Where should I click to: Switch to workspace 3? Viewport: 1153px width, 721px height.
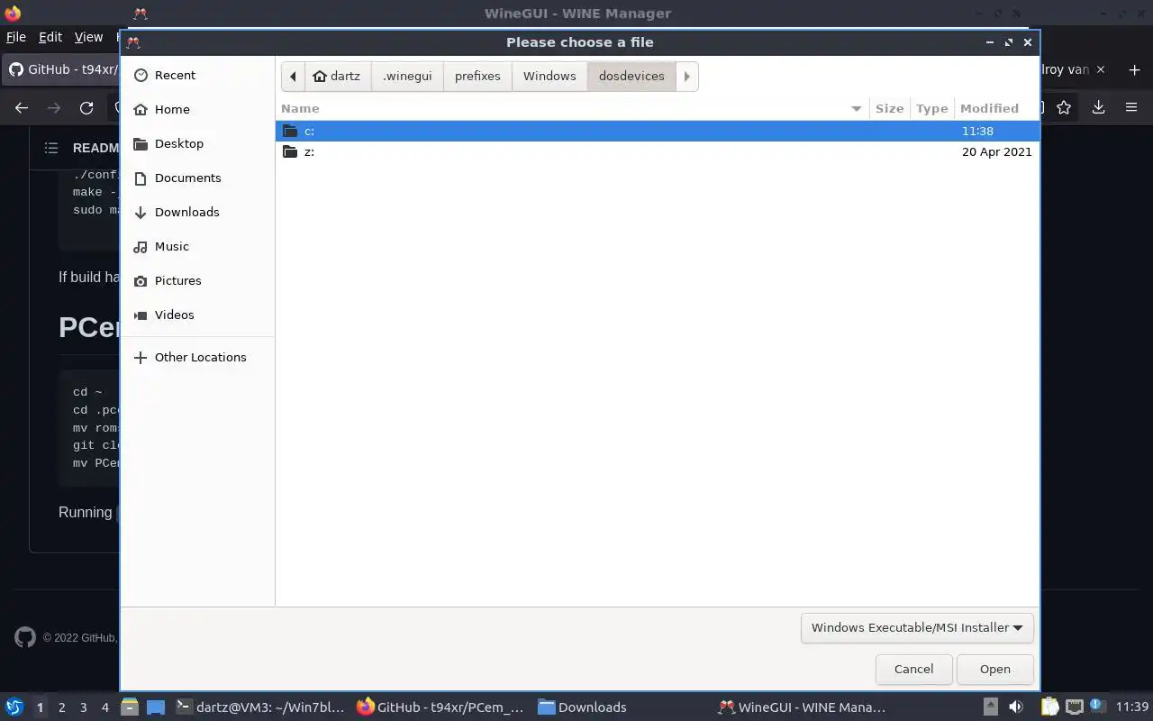coord(83,707)
